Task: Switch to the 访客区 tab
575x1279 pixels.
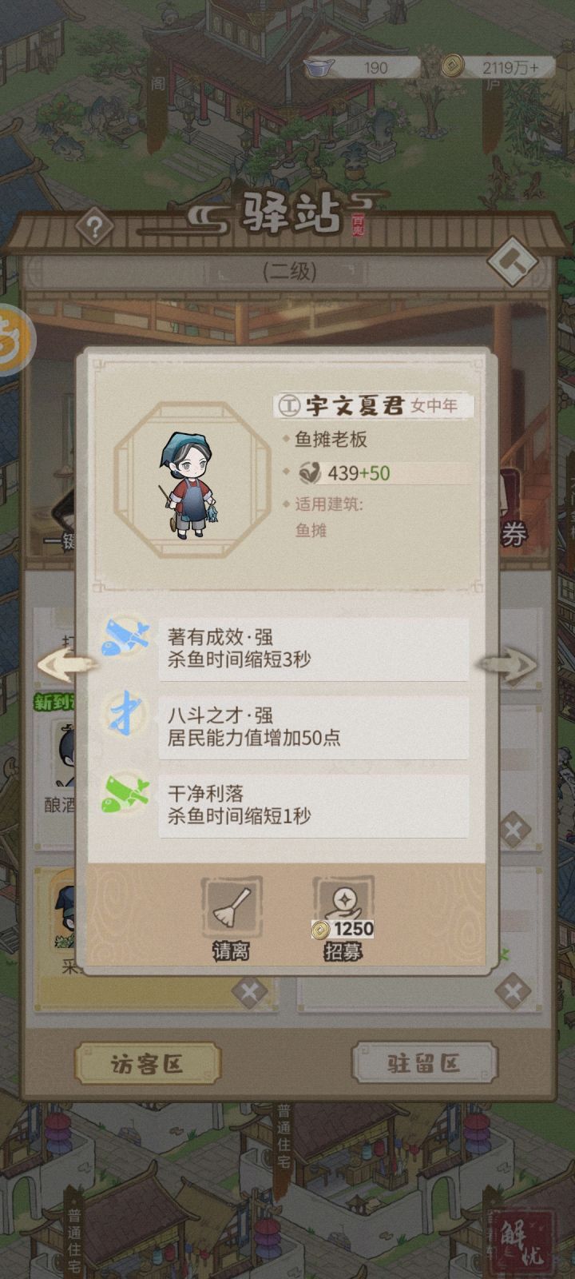Action: (148, 1064)
